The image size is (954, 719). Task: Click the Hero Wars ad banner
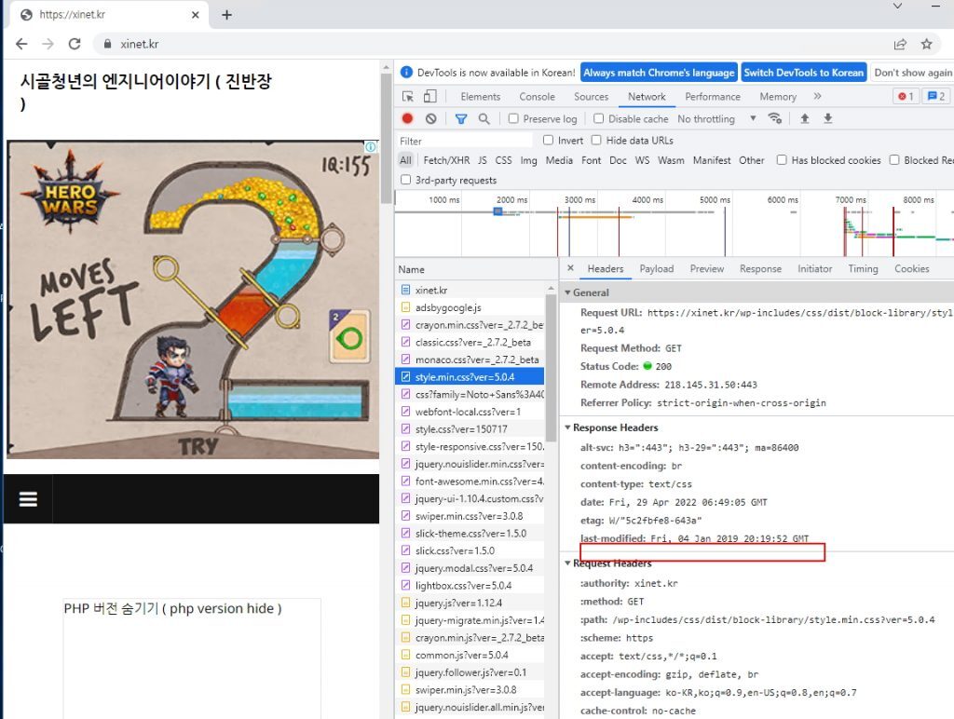tap(192, 299)
